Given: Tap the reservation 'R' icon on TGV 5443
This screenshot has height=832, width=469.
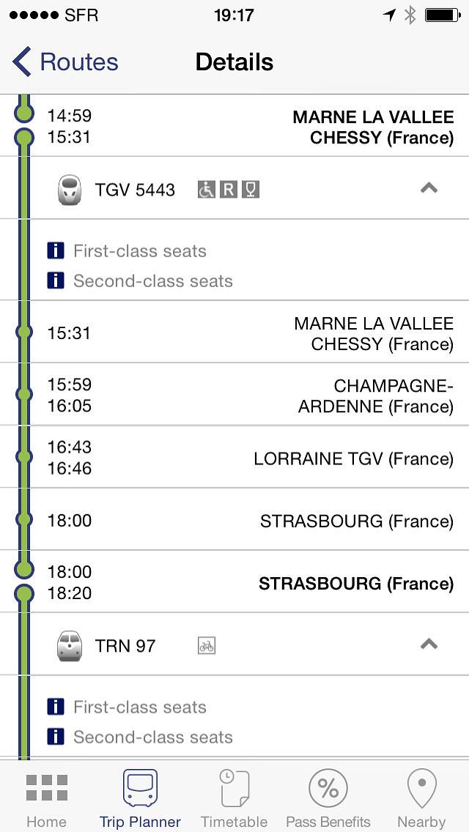Looking at the screenshot, I should click(229, 190).
